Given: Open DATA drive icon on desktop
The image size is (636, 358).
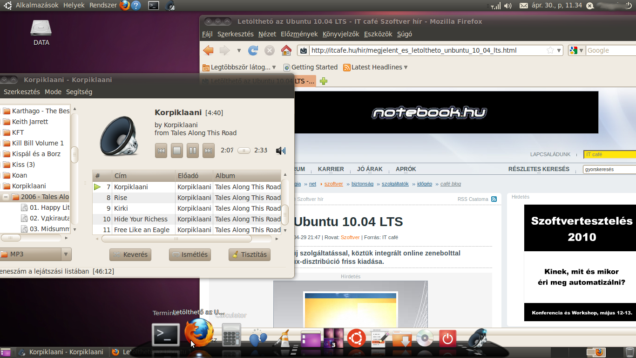Looking at the screenshot, I should [x=41, y=32].
